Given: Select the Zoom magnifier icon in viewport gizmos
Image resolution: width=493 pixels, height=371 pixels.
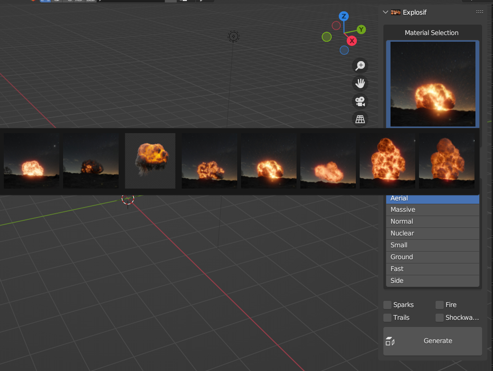Looking at the screenshot, I should click(x=360, y=65).
